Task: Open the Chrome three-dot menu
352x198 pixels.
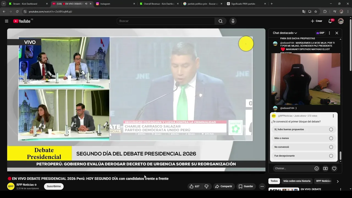Action: [348, 12]
